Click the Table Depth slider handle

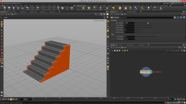point(141,30)
